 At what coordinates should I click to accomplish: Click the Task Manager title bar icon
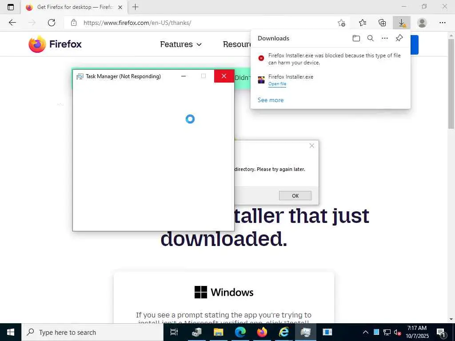click(x=80, y=76)
